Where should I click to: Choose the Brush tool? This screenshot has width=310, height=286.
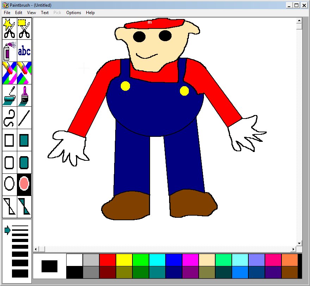24,96
